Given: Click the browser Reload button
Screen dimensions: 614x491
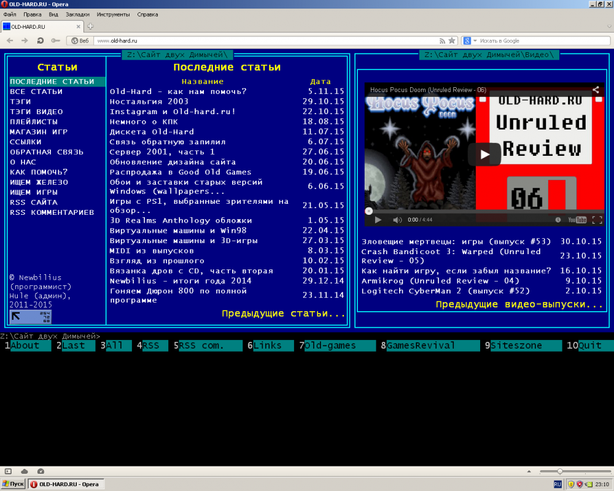Looking at the screenshot, I should (40, 41).
